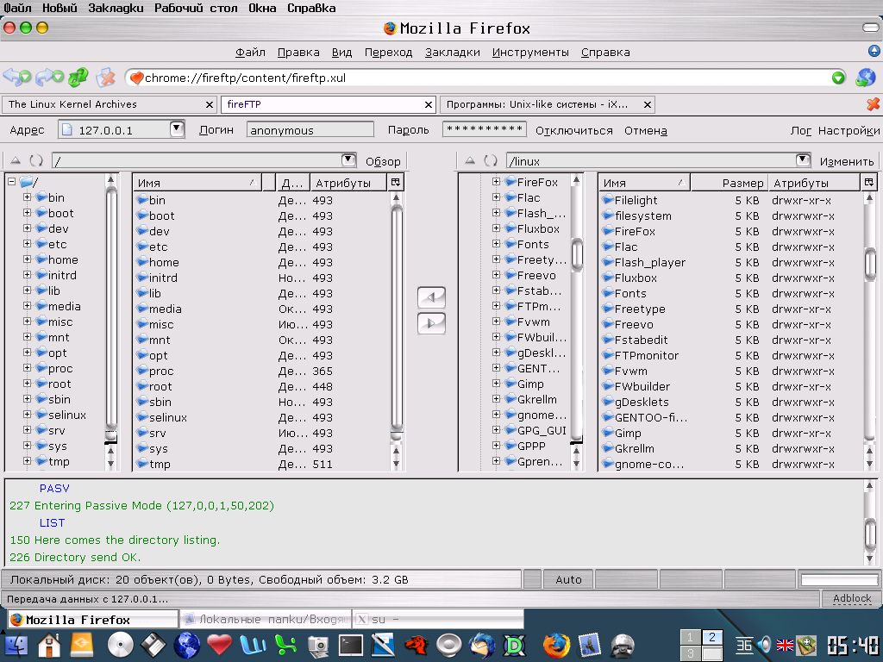
Task: Open floppy disk icon in dock
Action: point(153,645)
